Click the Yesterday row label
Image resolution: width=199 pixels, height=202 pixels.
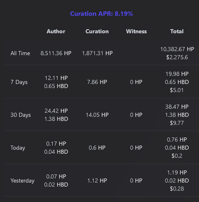(23, 181)
